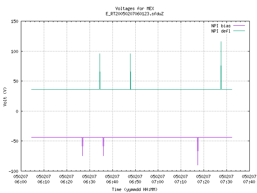Viewport: 257px width, 193px height.
Task: Click the 'Time (yymmdd HH:MM)' x-axis label
Action: tap(135, 189)
